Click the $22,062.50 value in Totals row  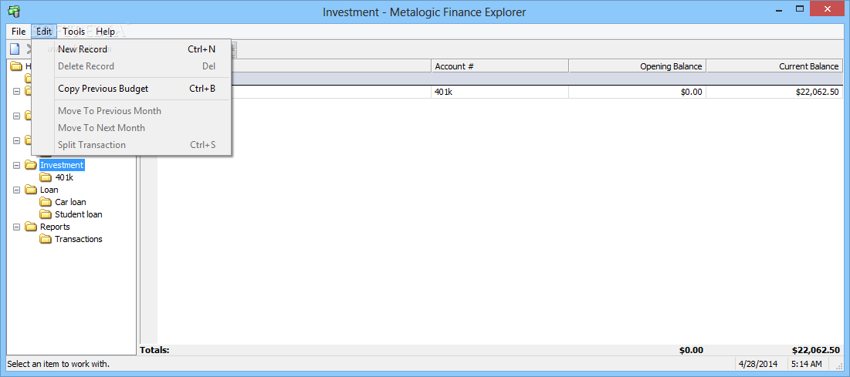(816, 350)
